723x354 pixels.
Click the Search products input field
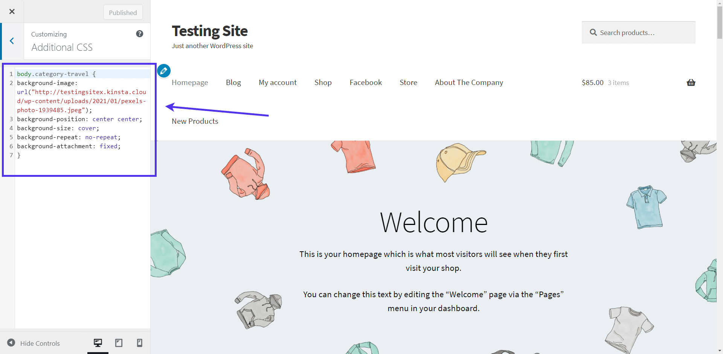(640, 32)
